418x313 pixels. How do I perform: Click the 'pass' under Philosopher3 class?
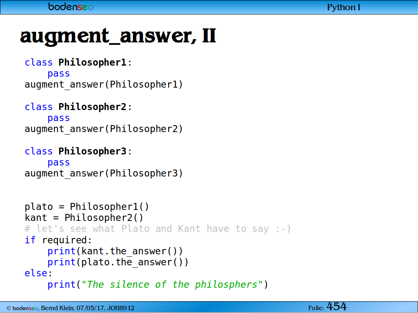pos(59,163)
